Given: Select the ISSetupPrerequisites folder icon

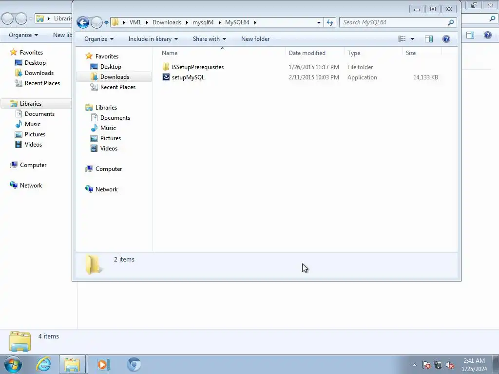Looking at the screenshot, I should pyautogui.click(x=166, y=67).
